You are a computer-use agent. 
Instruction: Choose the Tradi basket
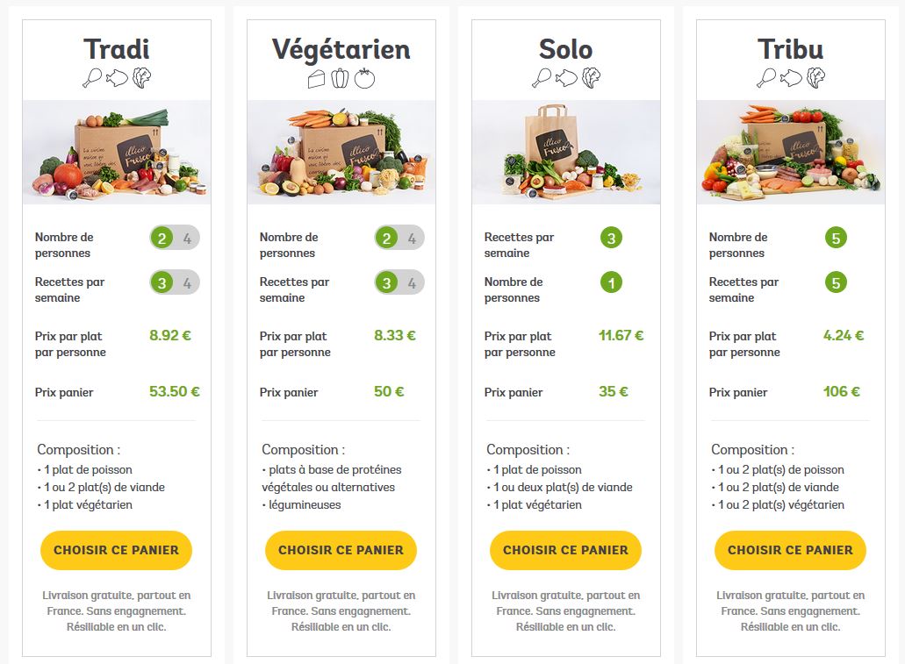(x=116, y=550)
